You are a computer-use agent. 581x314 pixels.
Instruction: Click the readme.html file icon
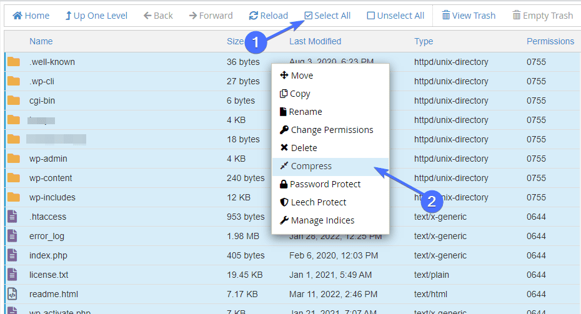point(12,294)
